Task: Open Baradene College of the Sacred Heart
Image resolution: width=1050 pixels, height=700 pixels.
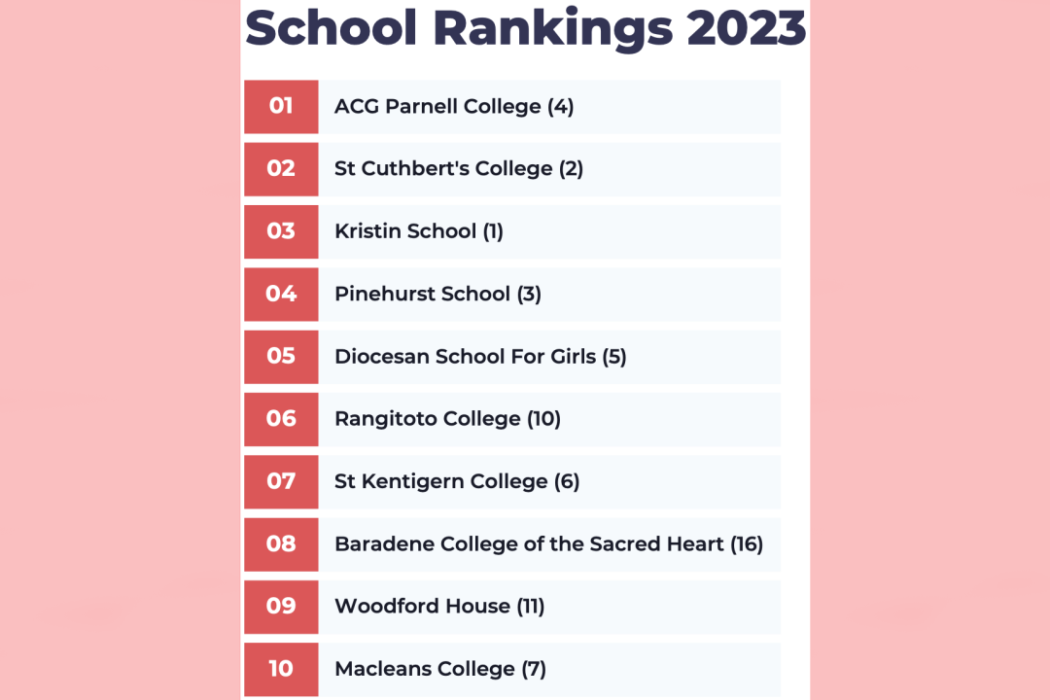Action: [548, 544]
